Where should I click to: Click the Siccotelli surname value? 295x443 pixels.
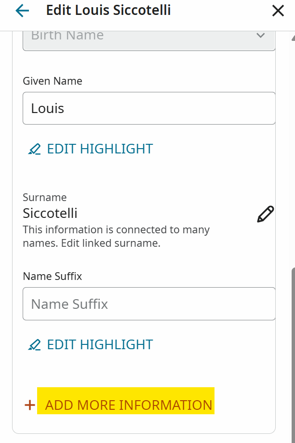(x=50, y=213)
